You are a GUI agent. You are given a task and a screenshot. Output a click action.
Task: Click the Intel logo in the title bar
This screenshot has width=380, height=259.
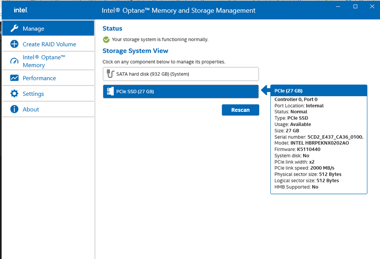(21, 10)
